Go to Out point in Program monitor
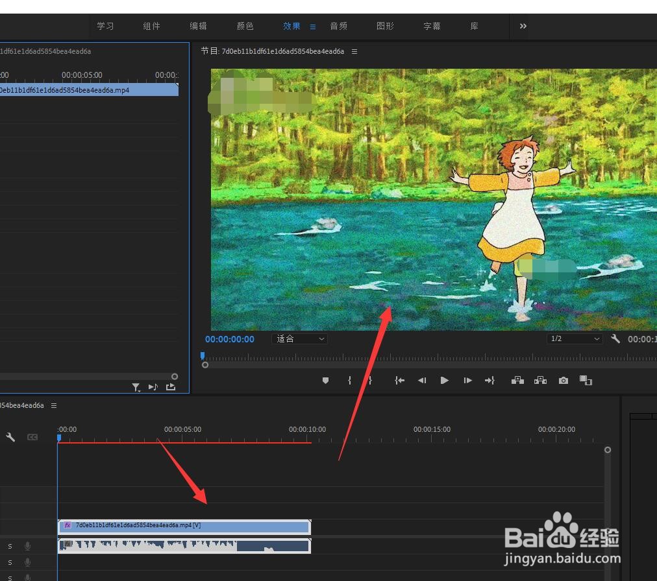Viewport: 657px width, 581px height. click(x=490, y=380)
